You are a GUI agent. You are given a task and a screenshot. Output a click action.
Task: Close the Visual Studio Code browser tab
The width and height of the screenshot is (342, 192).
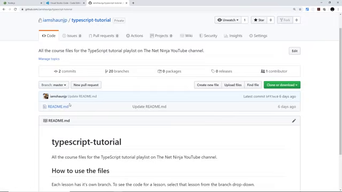point(84,3)
